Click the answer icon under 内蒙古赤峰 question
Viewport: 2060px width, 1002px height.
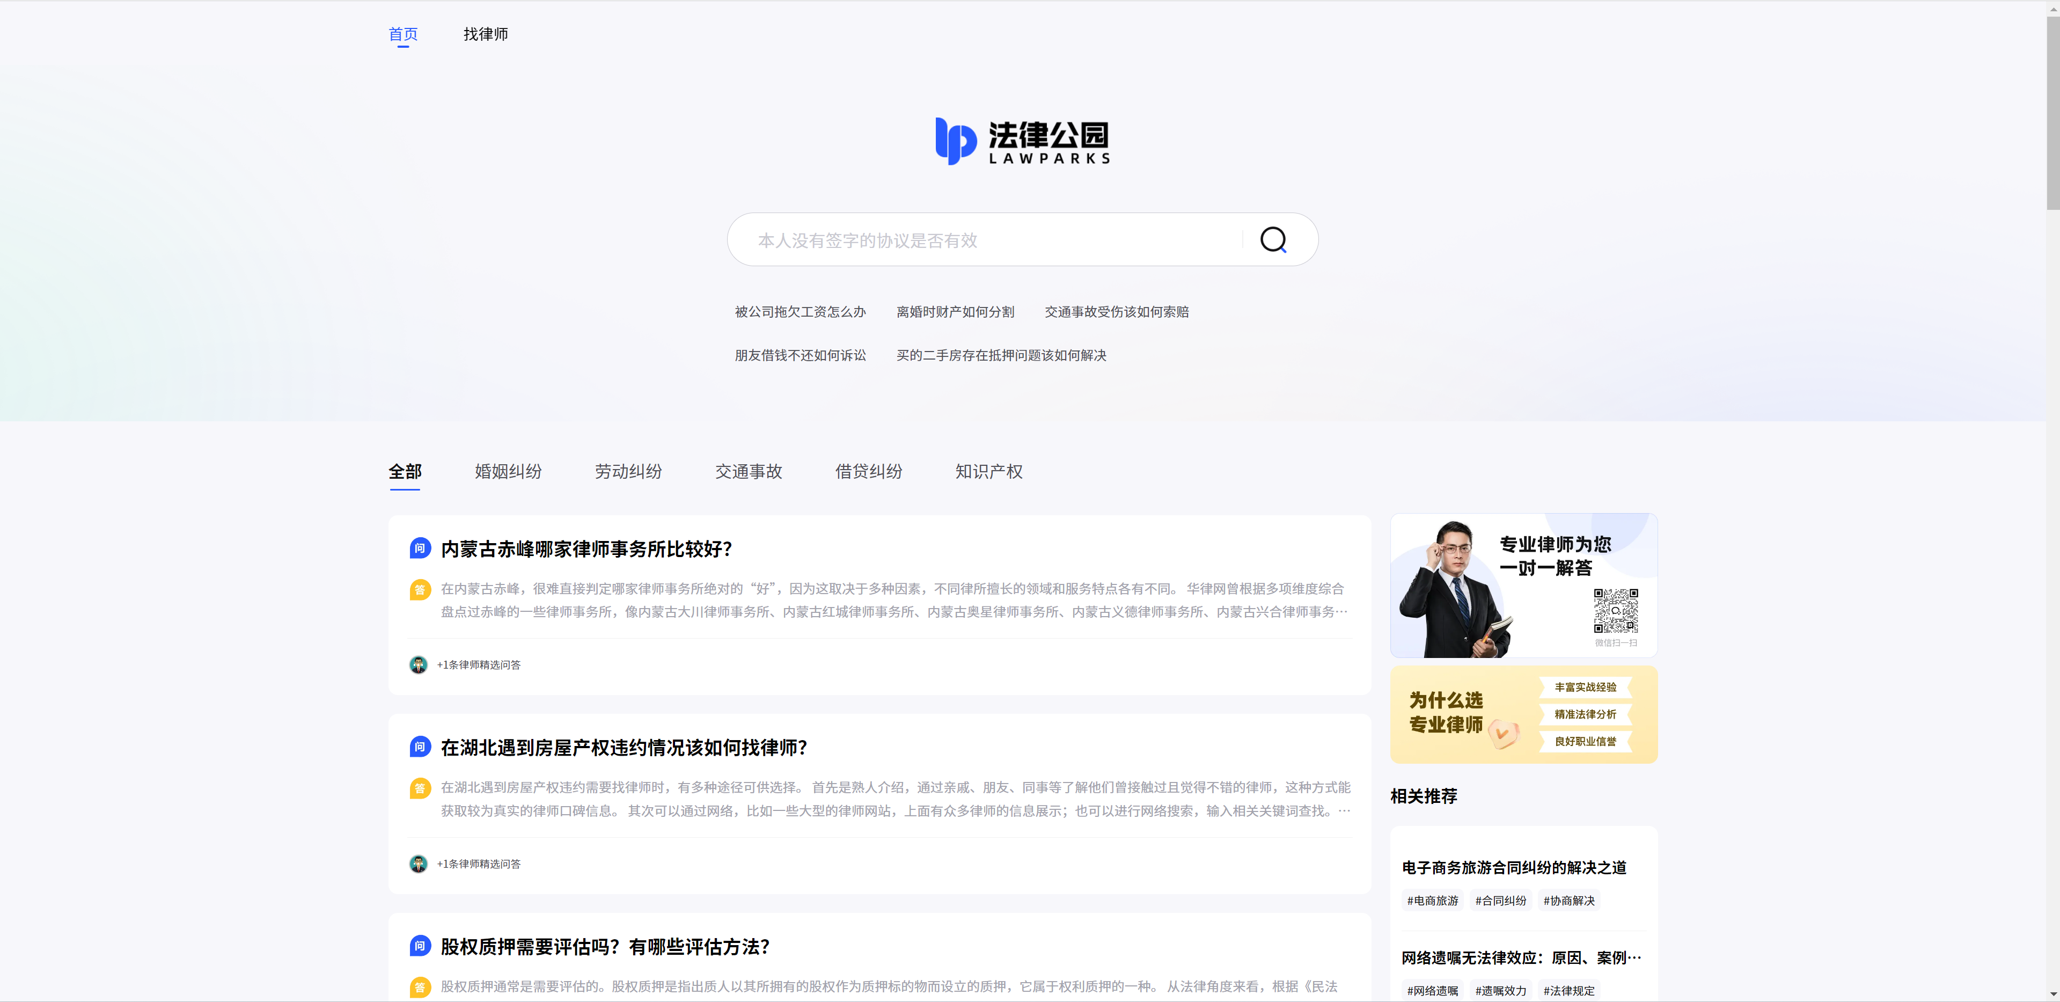pyautogui.click(x=420, y=590)
